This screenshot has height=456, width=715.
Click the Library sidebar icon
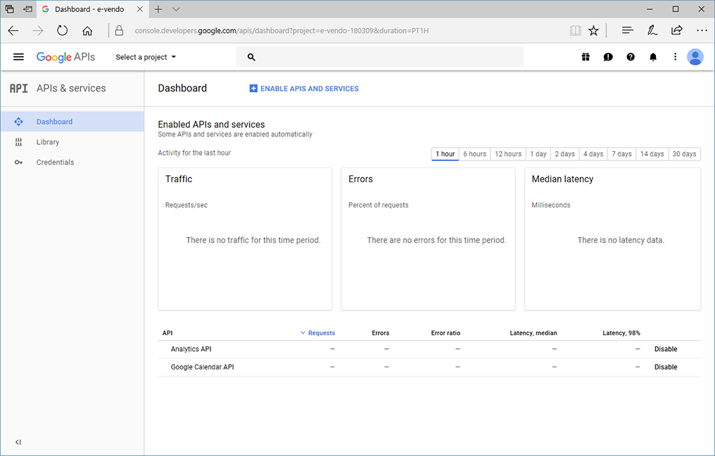18,142
